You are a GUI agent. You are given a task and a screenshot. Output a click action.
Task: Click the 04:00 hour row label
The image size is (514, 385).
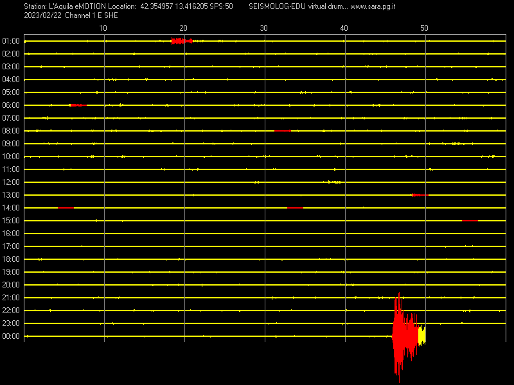11,80
